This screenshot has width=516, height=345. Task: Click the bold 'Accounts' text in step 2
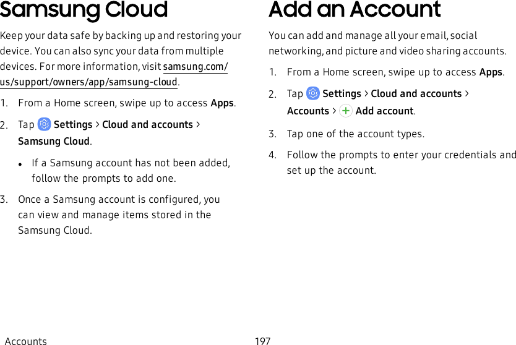tap(308, 111)
